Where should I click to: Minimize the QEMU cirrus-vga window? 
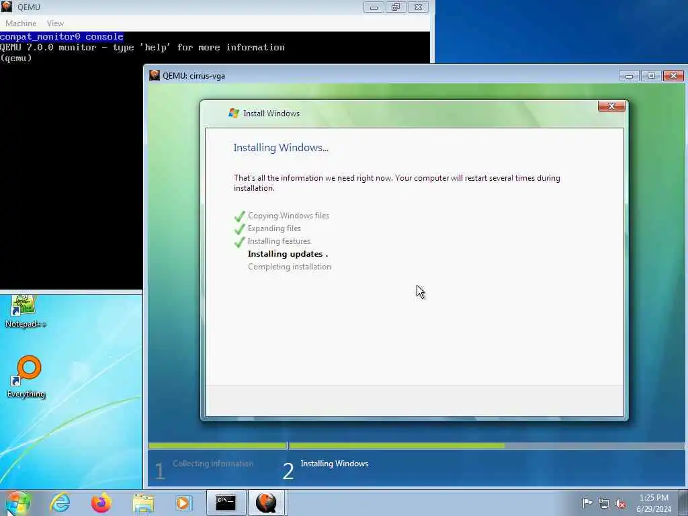pos(629,76)
